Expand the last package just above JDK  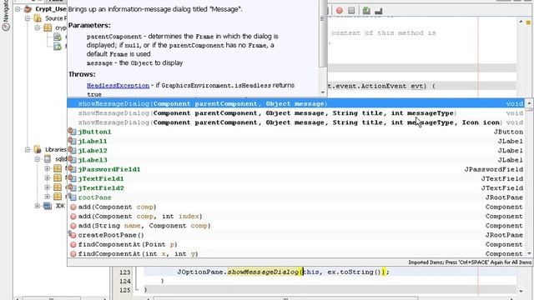[x=48, y=197]
